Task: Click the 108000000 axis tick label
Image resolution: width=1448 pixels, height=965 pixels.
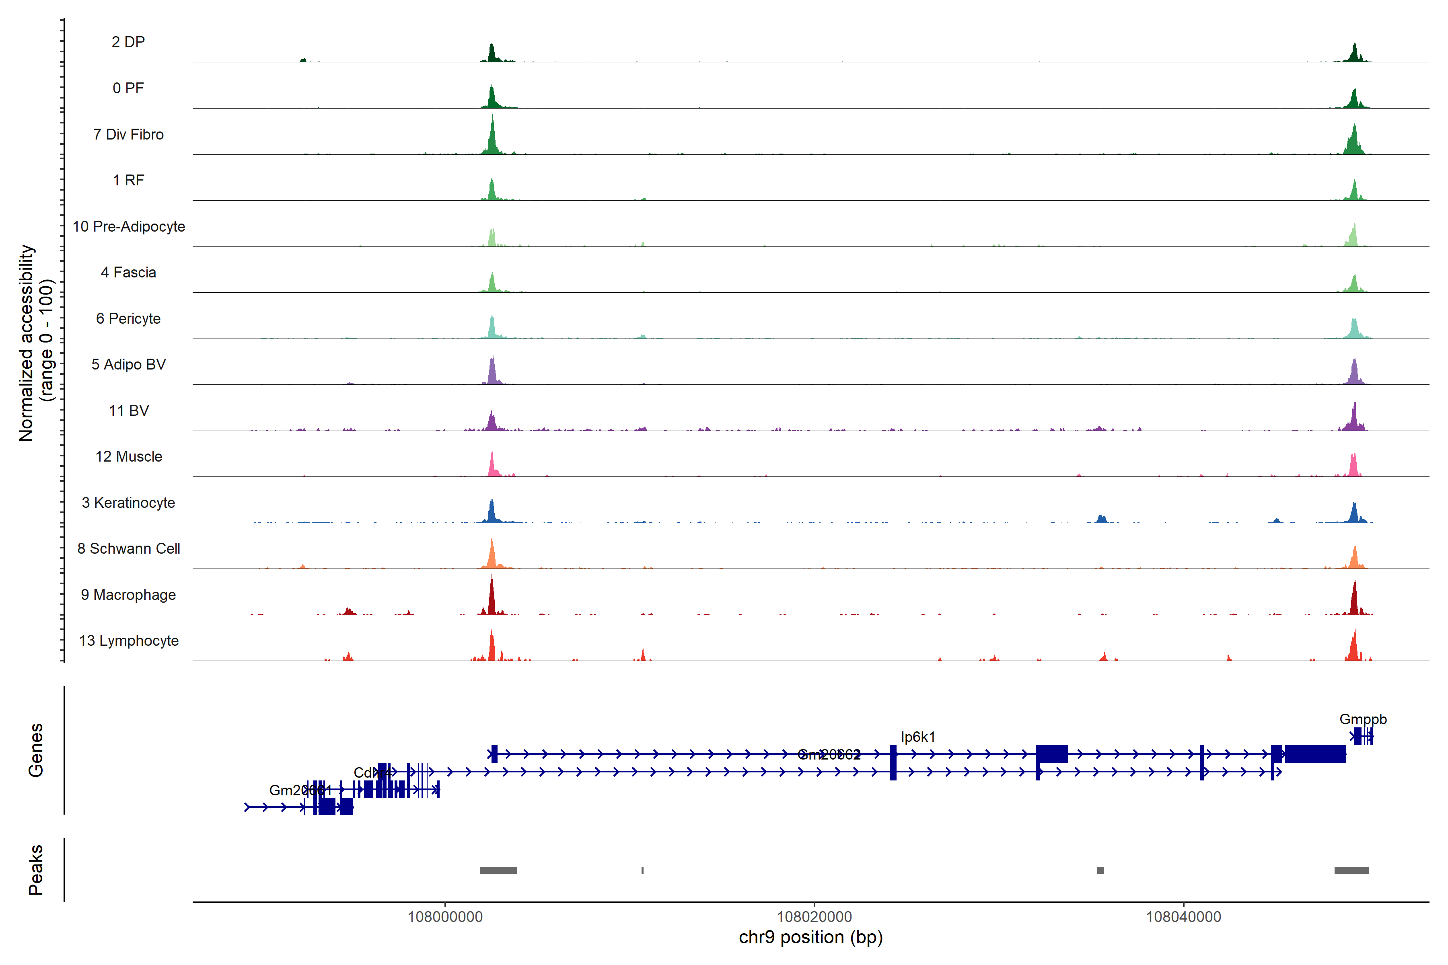Action: [445, 917]
